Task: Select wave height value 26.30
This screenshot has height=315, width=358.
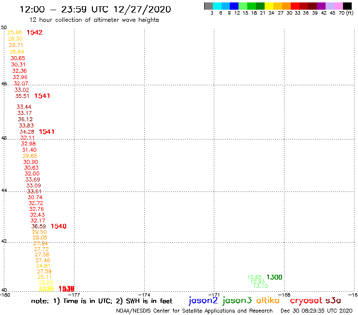Action: click(x=15, y=39)
